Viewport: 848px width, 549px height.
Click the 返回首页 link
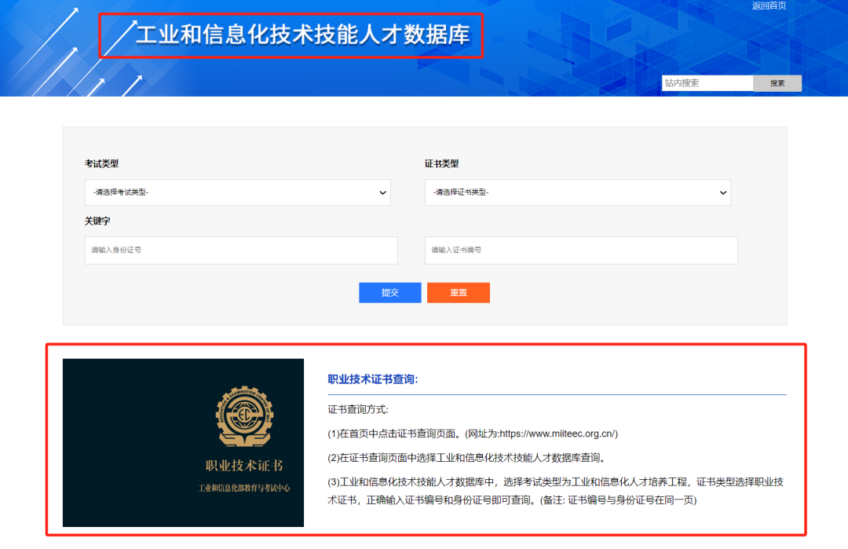769,5
